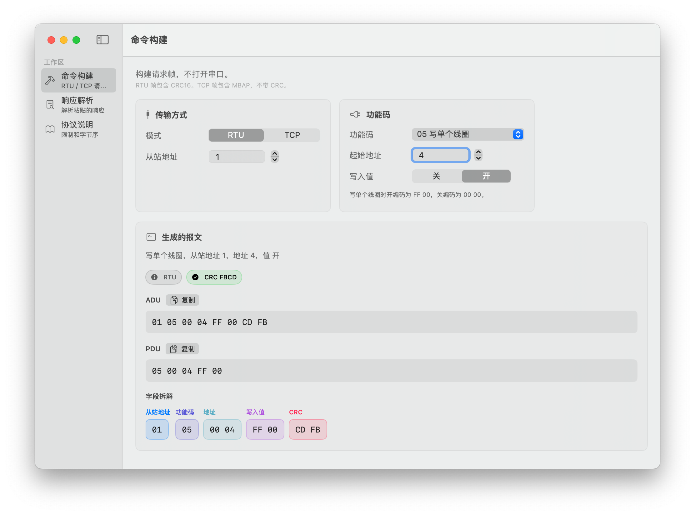Copy the PDU with the 复制 button

point(182,349)
